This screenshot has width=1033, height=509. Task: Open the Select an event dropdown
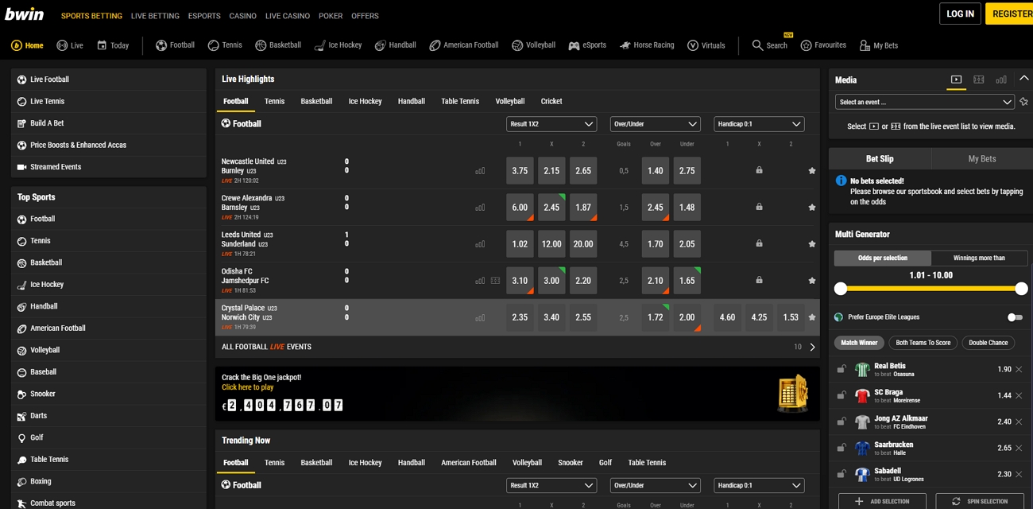pos(925,102)
